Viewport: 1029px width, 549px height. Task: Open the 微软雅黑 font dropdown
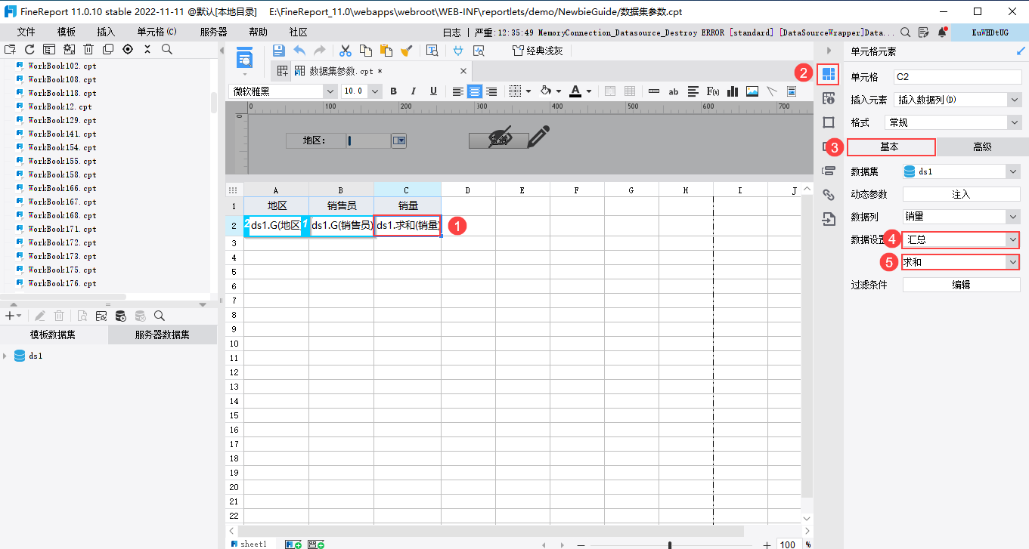283,91
